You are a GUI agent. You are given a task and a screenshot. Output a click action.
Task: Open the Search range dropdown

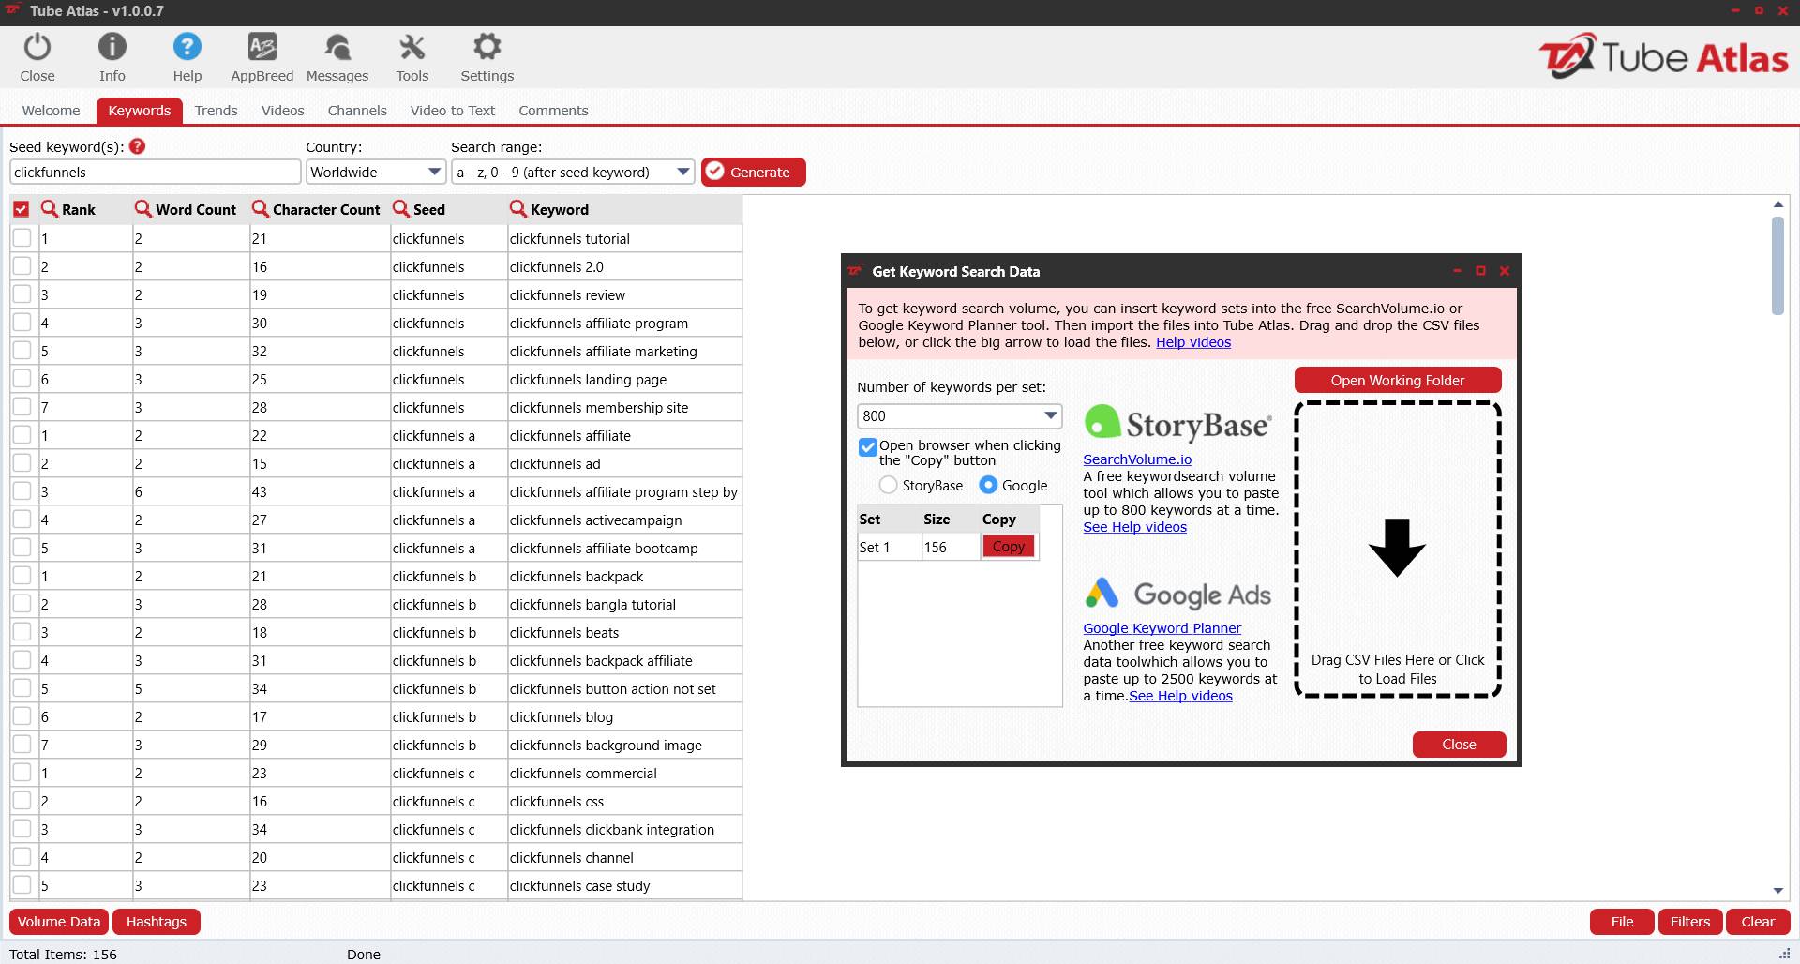573,172
